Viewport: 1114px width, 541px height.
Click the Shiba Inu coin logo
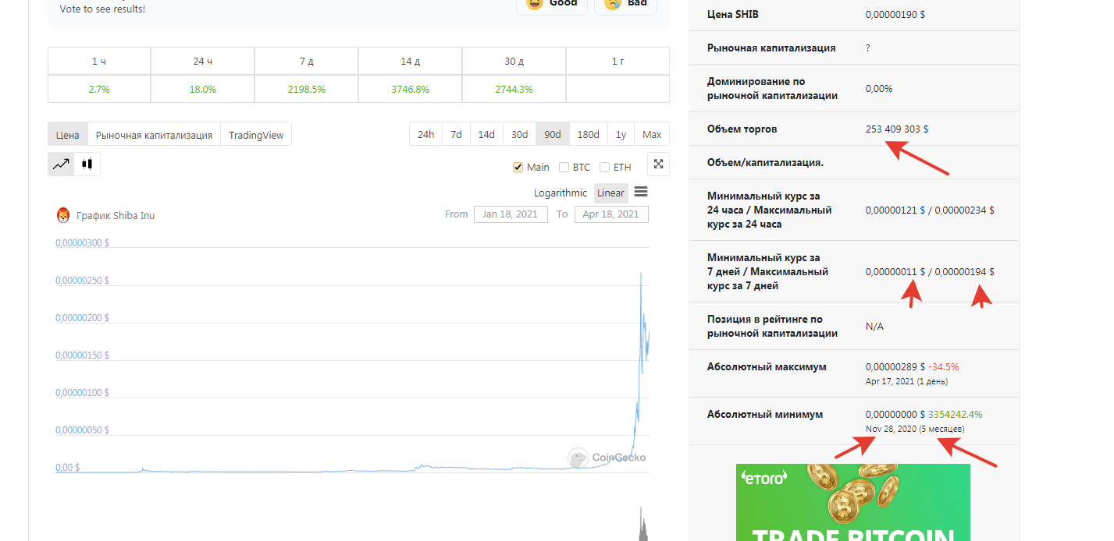click(x=63, y=215)
